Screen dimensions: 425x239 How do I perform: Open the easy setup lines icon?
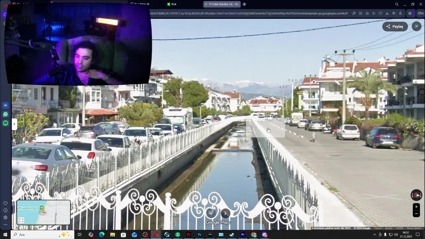(394, 13)
